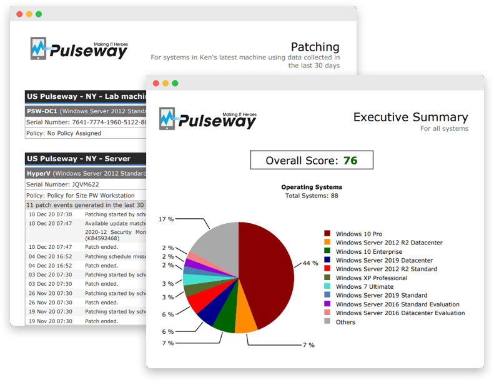Click the Windows Server 2016 Standard Evaluation purple swatch

[327, 304]
